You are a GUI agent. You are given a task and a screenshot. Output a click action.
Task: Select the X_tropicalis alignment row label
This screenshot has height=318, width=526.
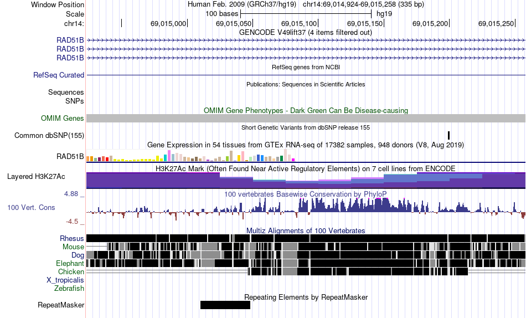click(x=65, y=280)
